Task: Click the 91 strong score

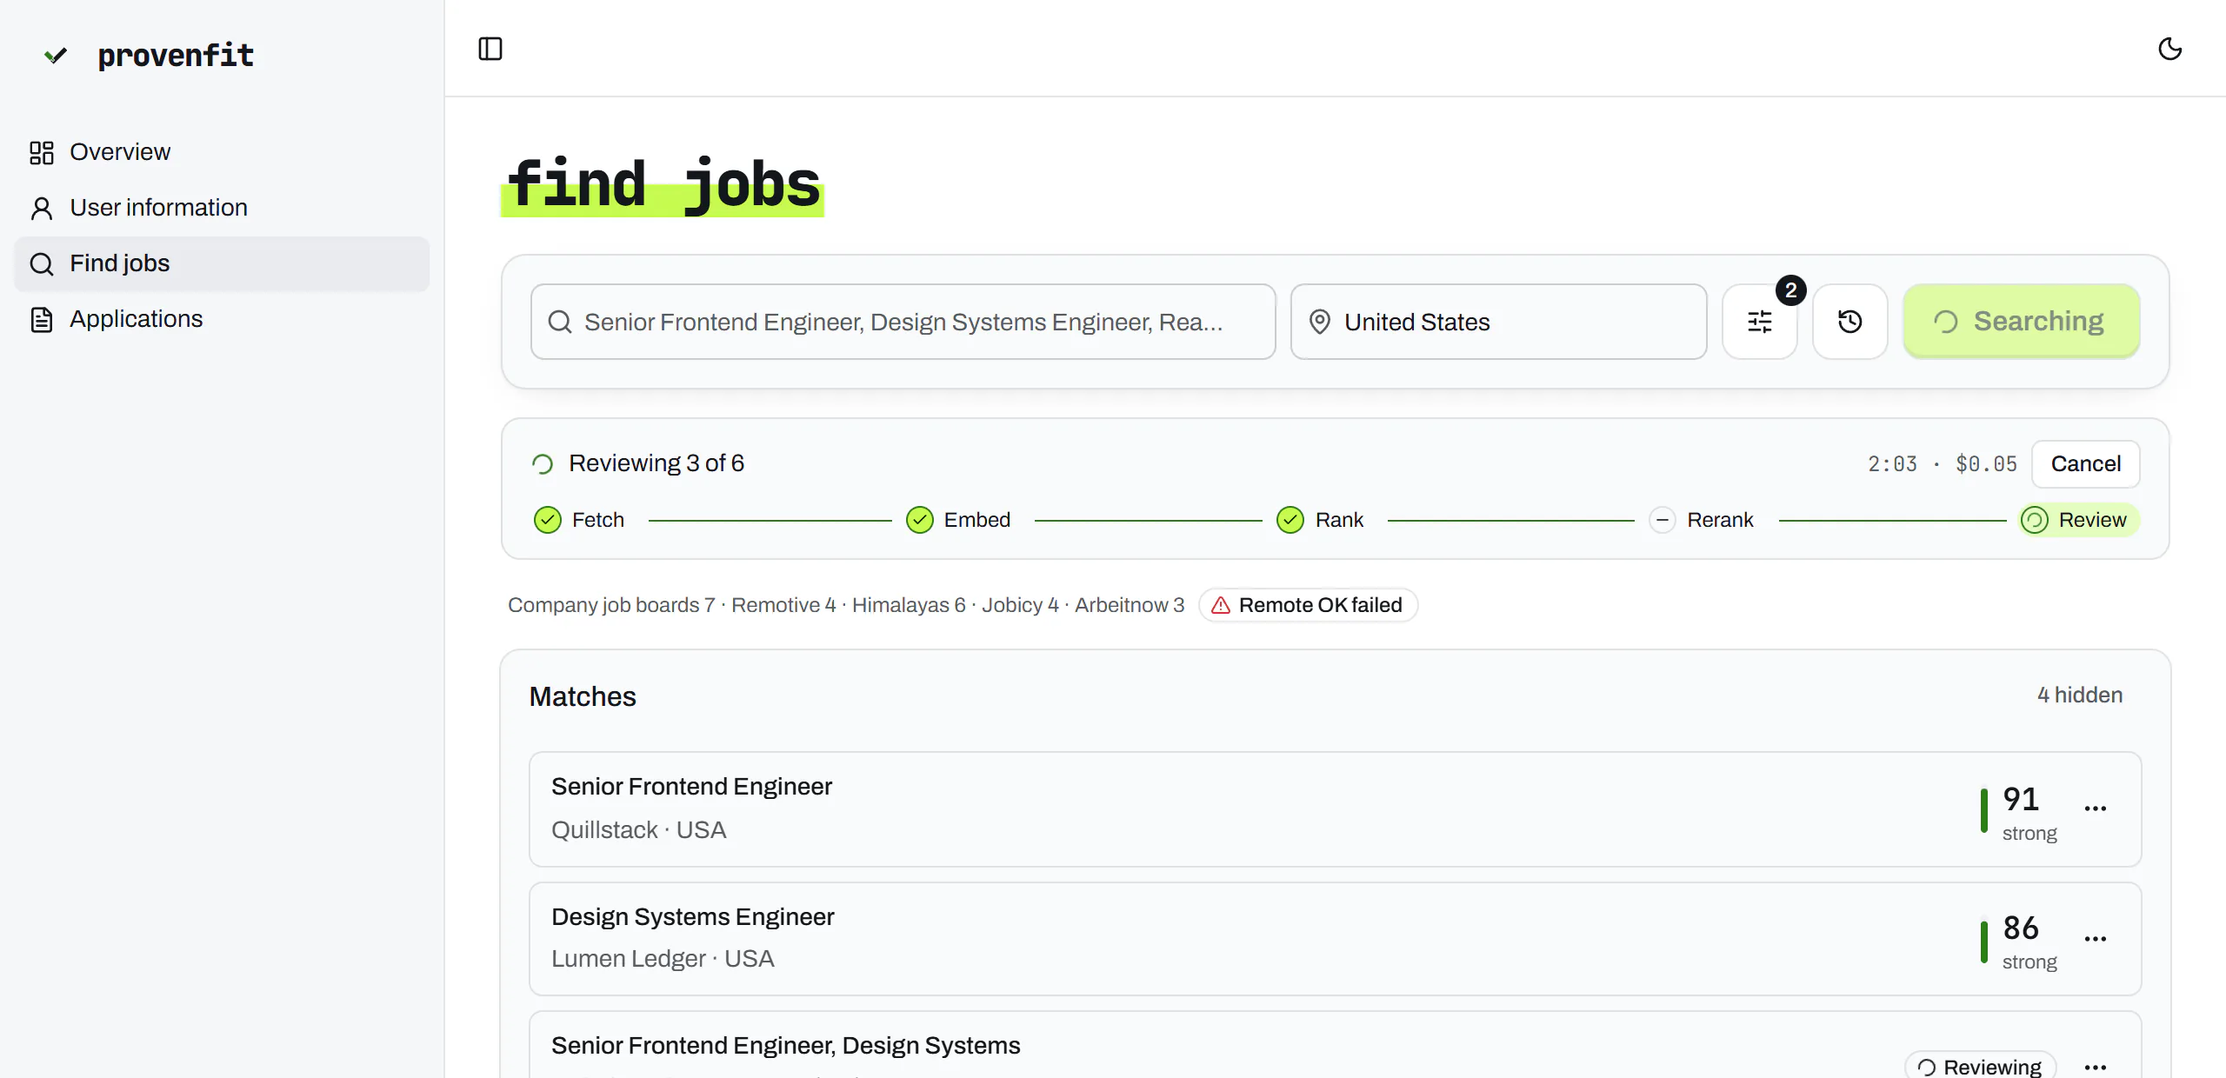Action: [2020, 812]
